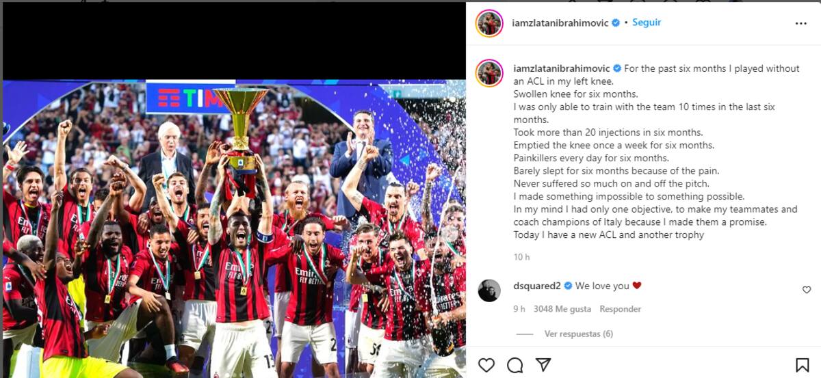
Task: View 3048 Me gusta likes list
Action: click(x=562, y=309)
